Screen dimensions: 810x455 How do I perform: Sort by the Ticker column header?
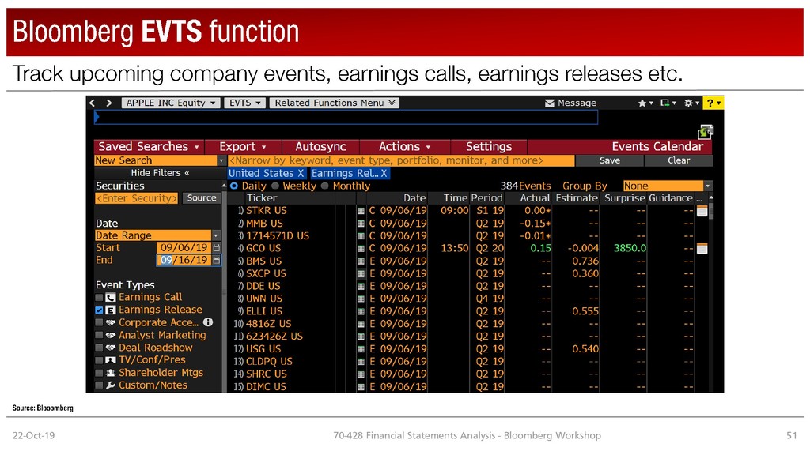point(261,198)
